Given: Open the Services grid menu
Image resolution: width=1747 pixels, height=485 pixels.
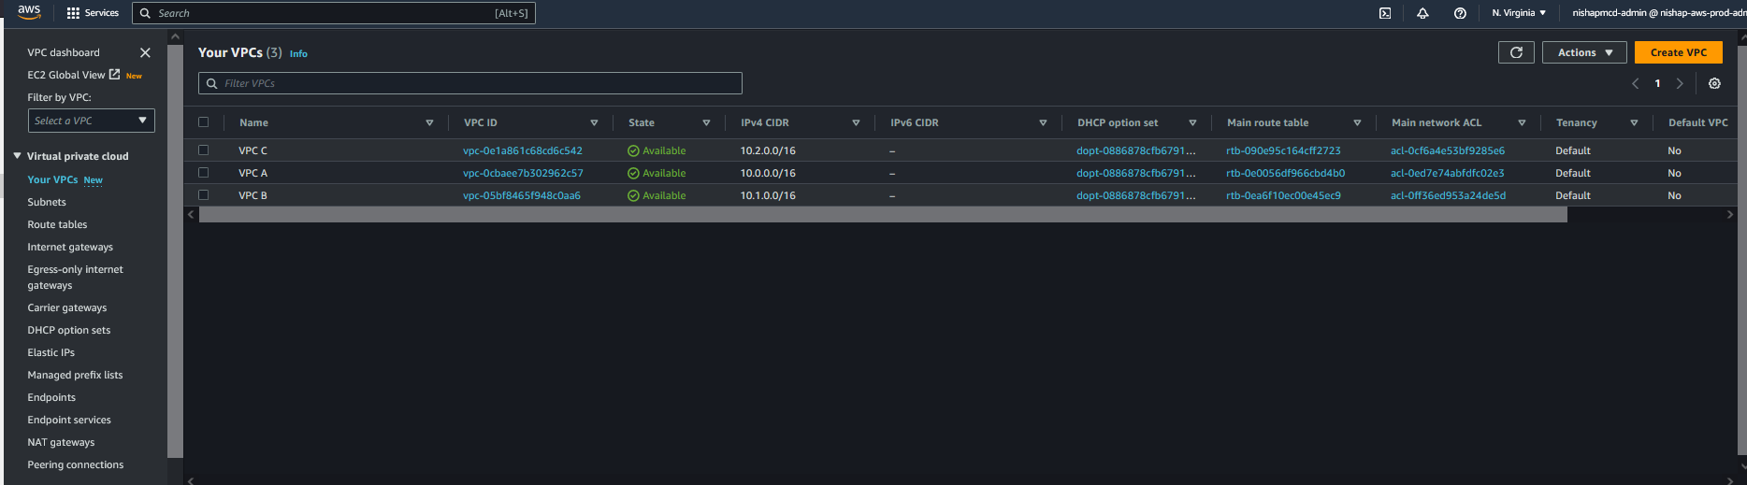Looking at the screenshot, I should click(93, 13).
